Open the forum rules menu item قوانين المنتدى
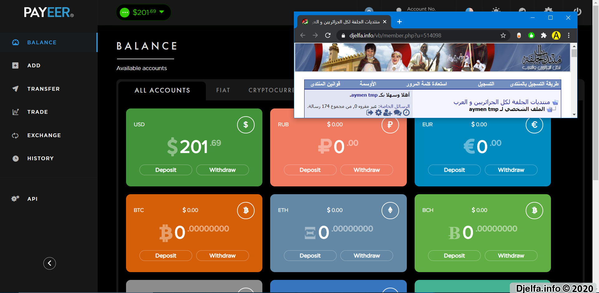599x293 pixels. [325, 84]
